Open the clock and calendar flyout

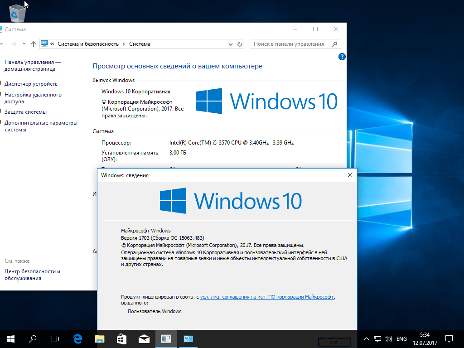tap(425, 339)
